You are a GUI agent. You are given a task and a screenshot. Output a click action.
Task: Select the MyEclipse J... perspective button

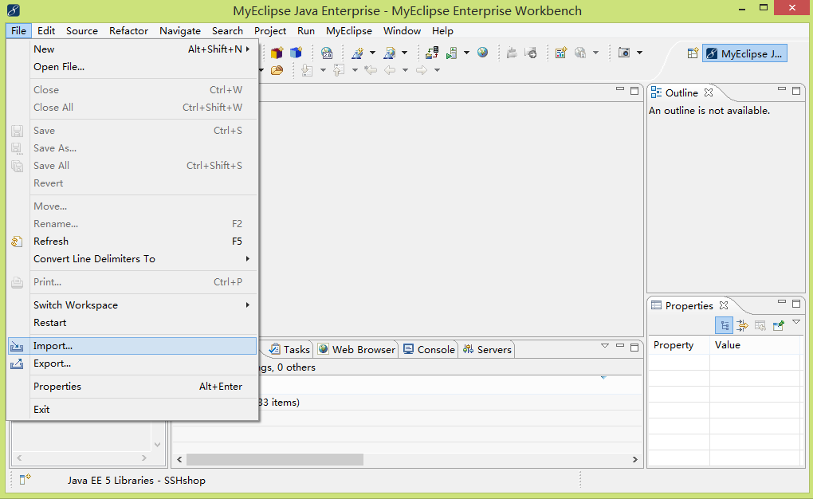(x=744, y=53)
